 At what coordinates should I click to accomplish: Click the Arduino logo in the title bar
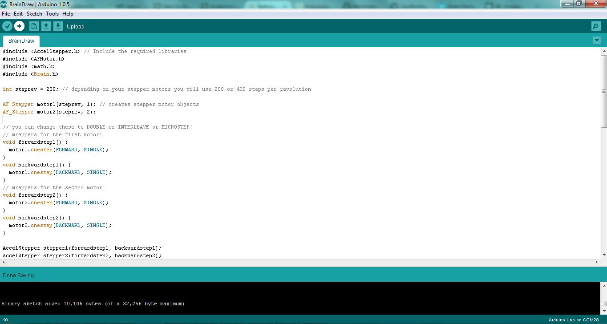(4, 4)
